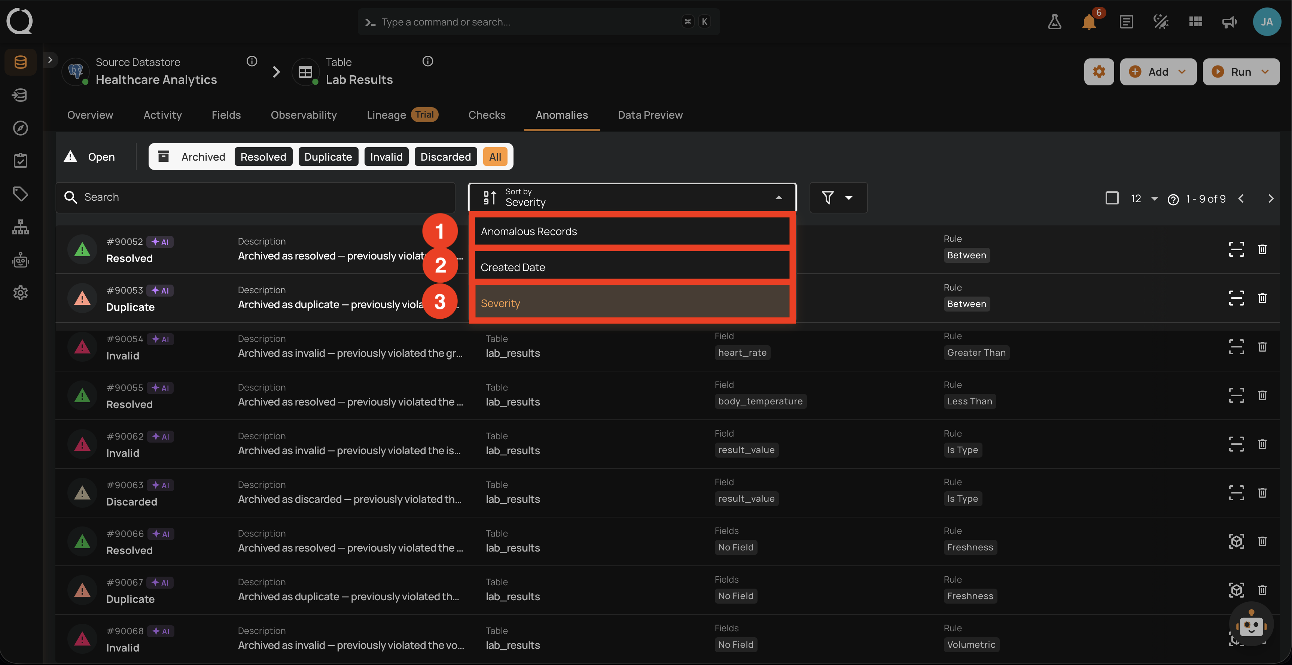Open the flask lab icon in header
This screenshot has width=1292, height=665.
[x=1054, y=22]
